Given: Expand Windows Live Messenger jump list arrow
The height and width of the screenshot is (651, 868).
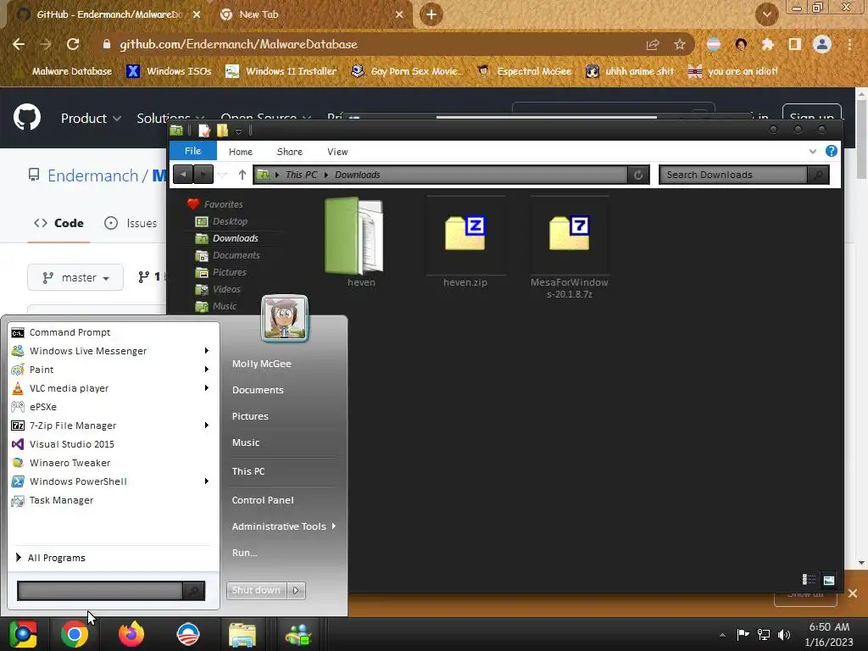Looking at the screenshot, I should (x=207, y=351).
